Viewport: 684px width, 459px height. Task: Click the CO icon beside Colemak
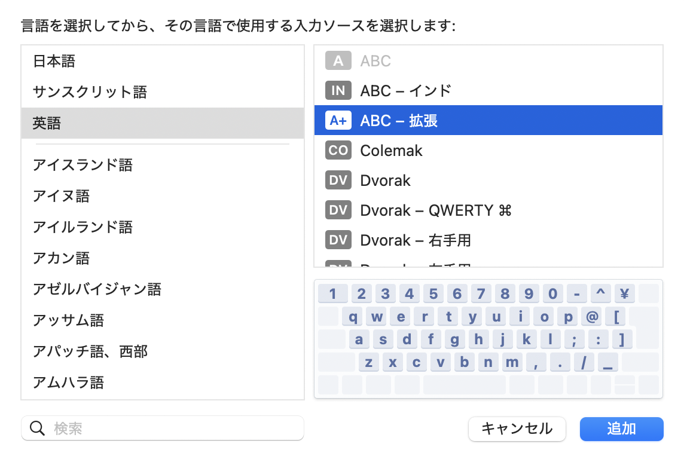point(338,151)
